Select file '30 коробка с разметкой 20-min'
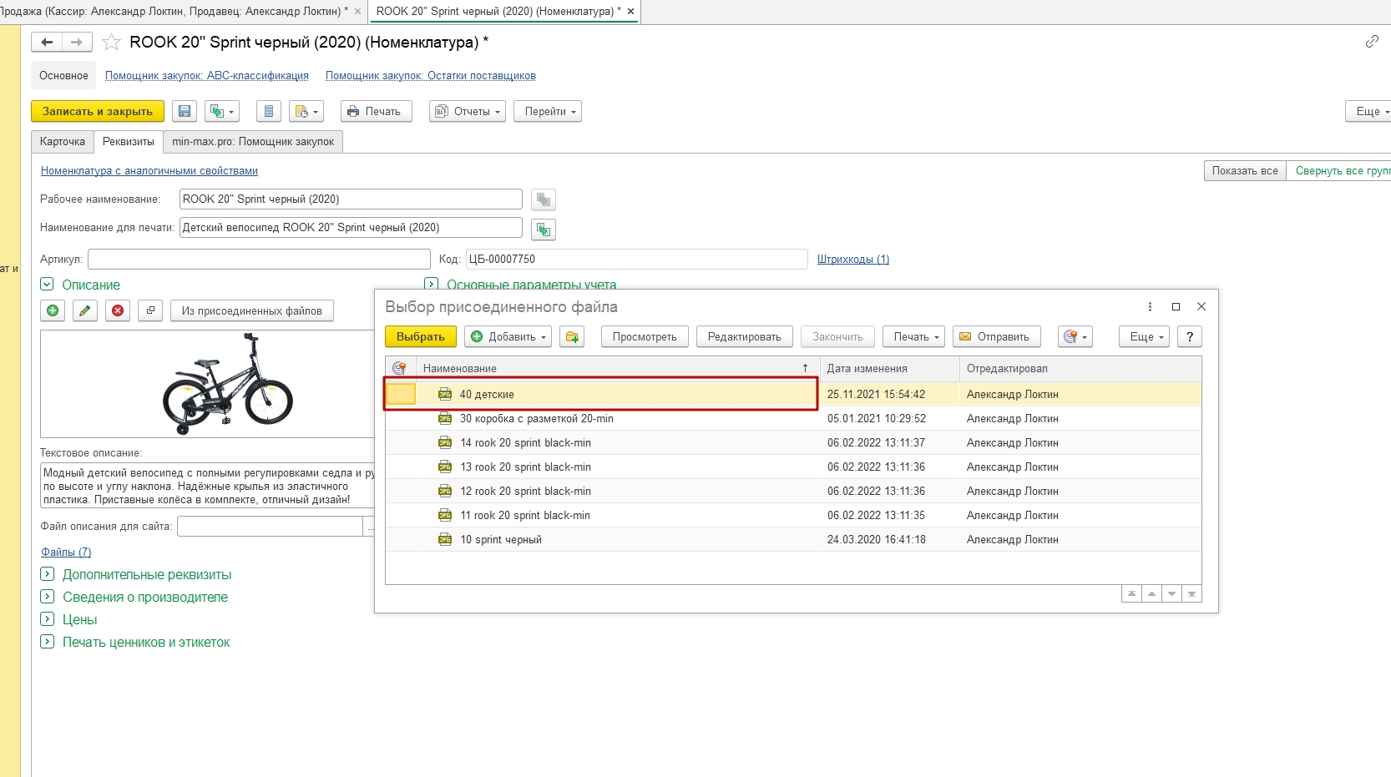Image resolution: width=1391 pixels, height=777 pixels. tap(536, 419)
